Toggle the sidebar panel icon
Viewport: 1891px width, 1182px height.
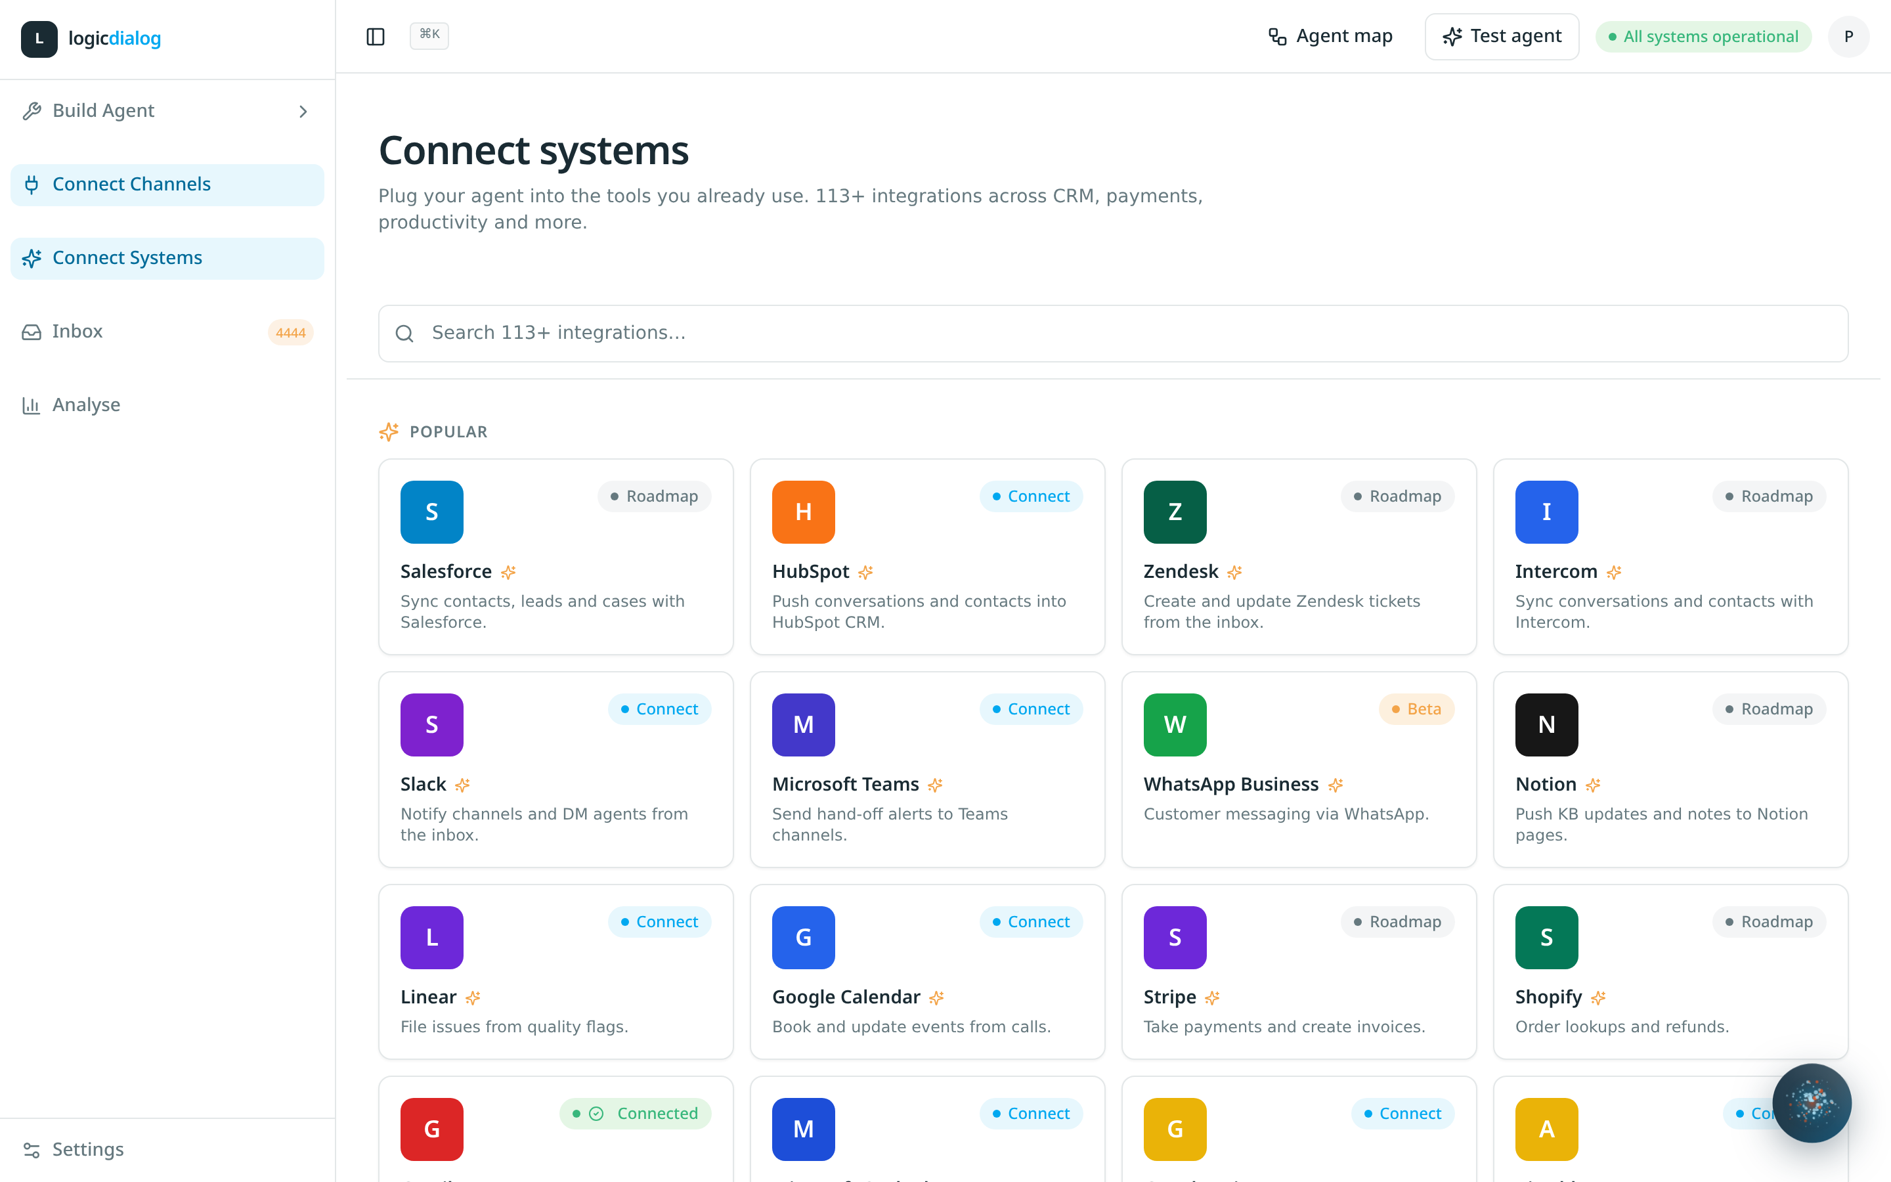tap(375, 36)
